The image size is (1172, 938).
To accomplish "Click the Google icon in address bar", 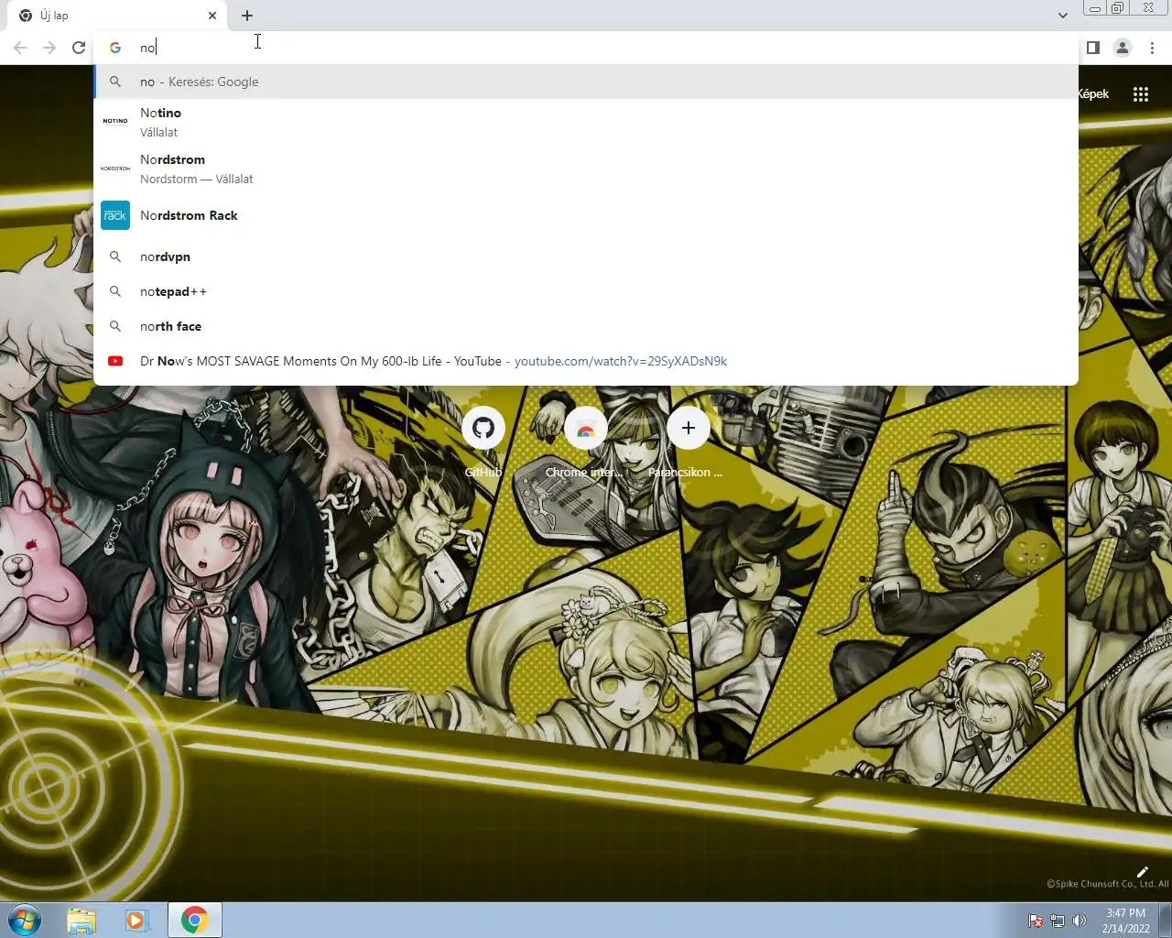I will point(115,48).
